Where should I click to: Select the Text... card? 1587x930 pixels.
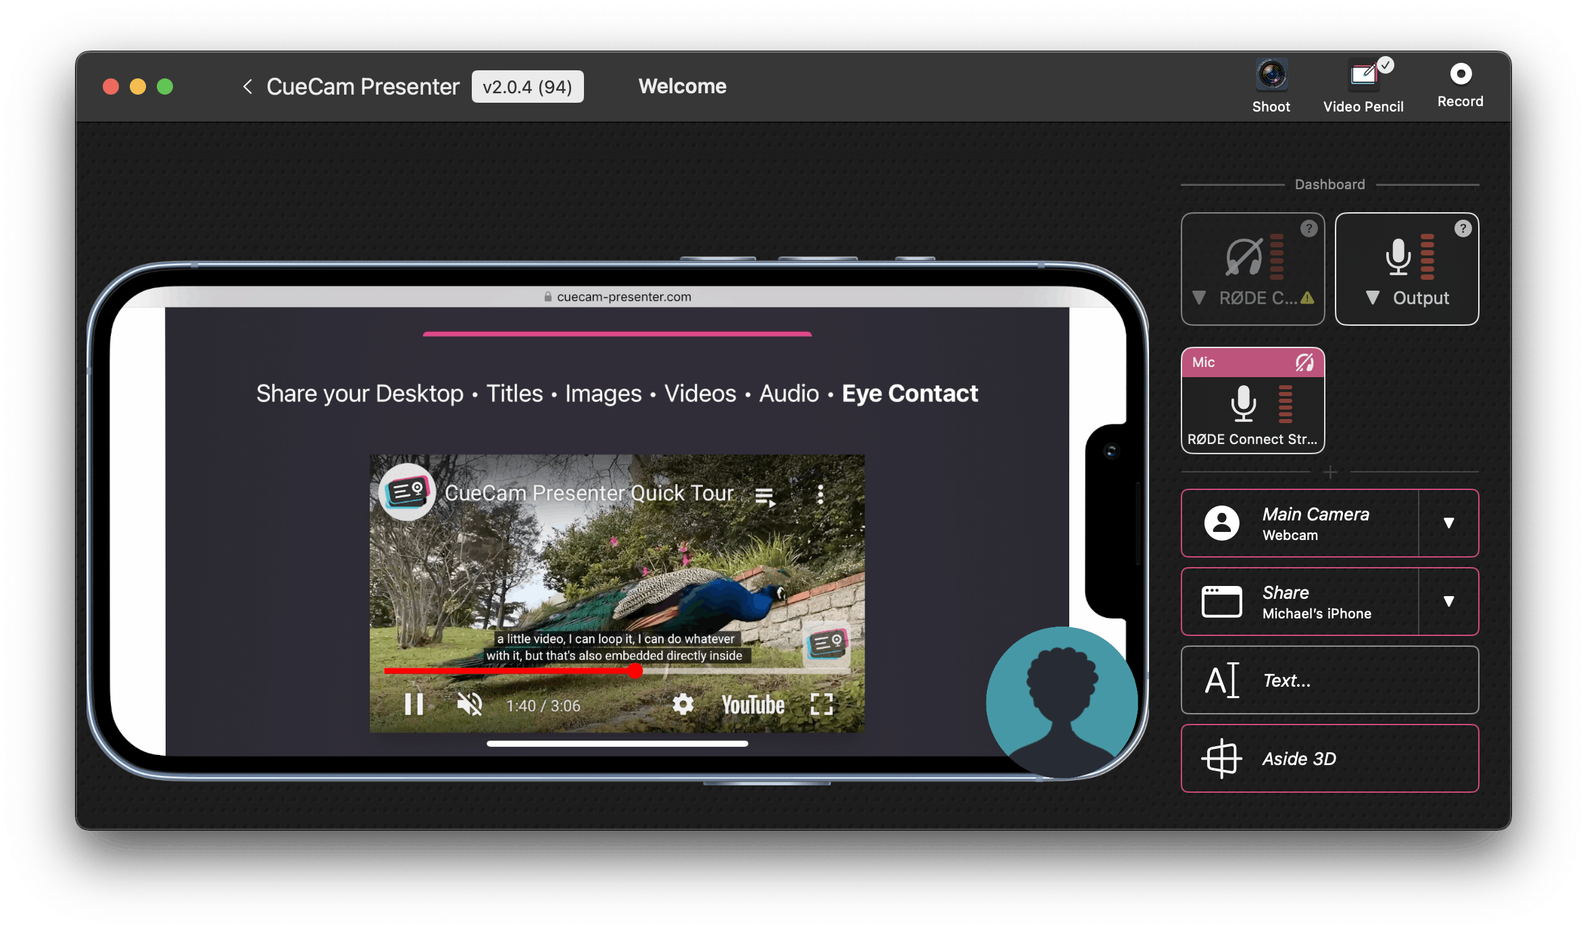coord(1329,680)
